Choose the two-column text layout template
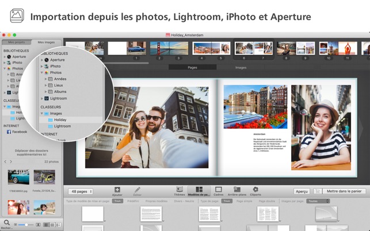370x231 pixels. pos(209,214)
